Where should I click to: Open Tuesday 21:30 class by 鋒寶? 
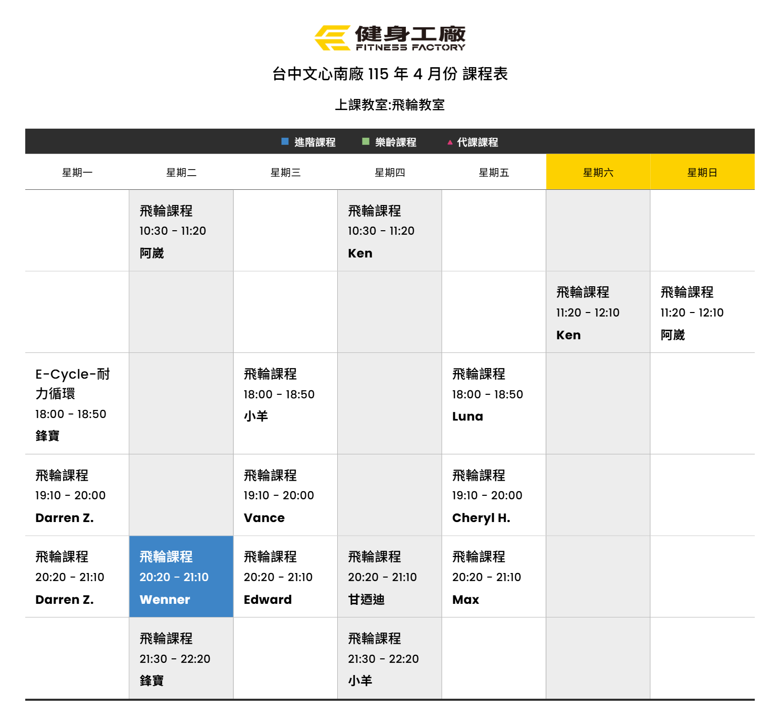[x=181, y=659]
